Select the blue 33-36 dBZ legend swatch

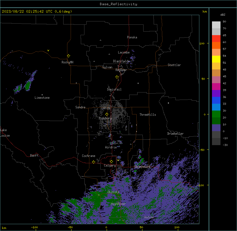pos(216,100)
